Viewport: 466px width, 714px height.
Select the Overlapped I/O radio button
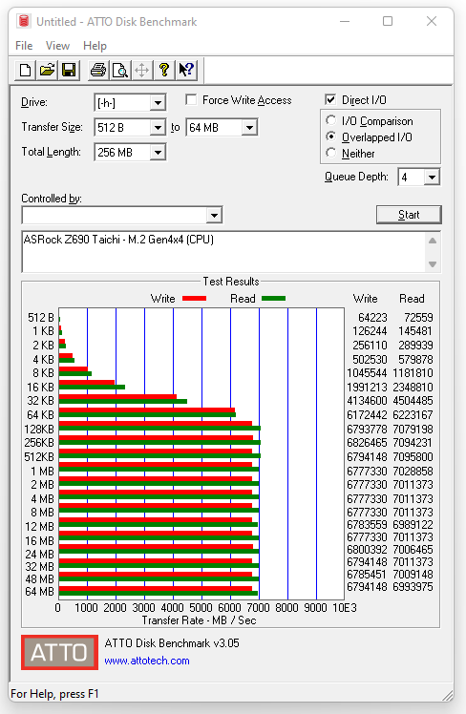331,136
